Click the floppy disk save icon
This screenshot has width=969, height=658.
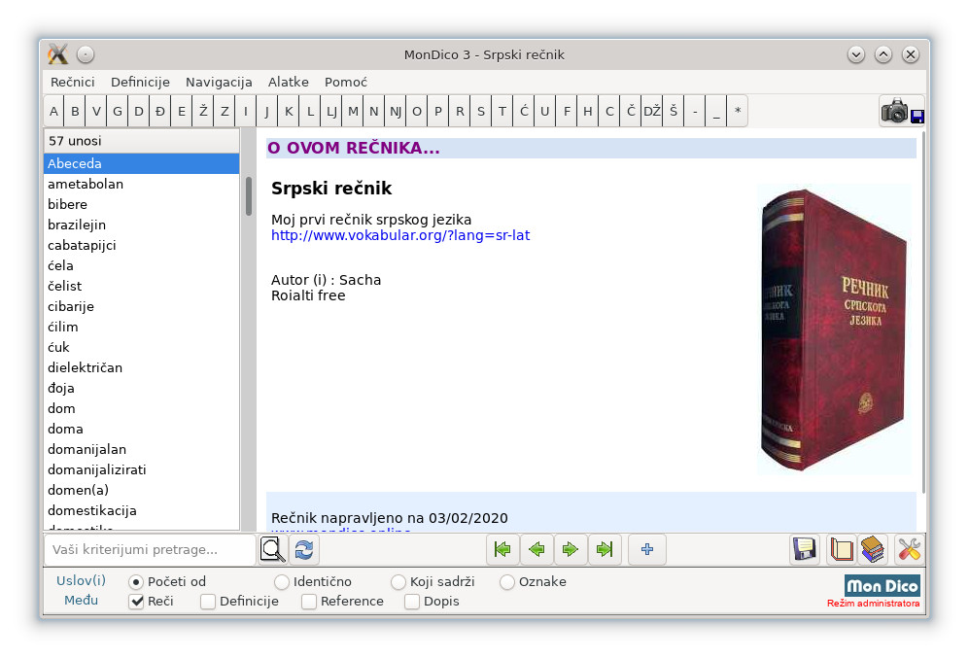pos(805,549)
